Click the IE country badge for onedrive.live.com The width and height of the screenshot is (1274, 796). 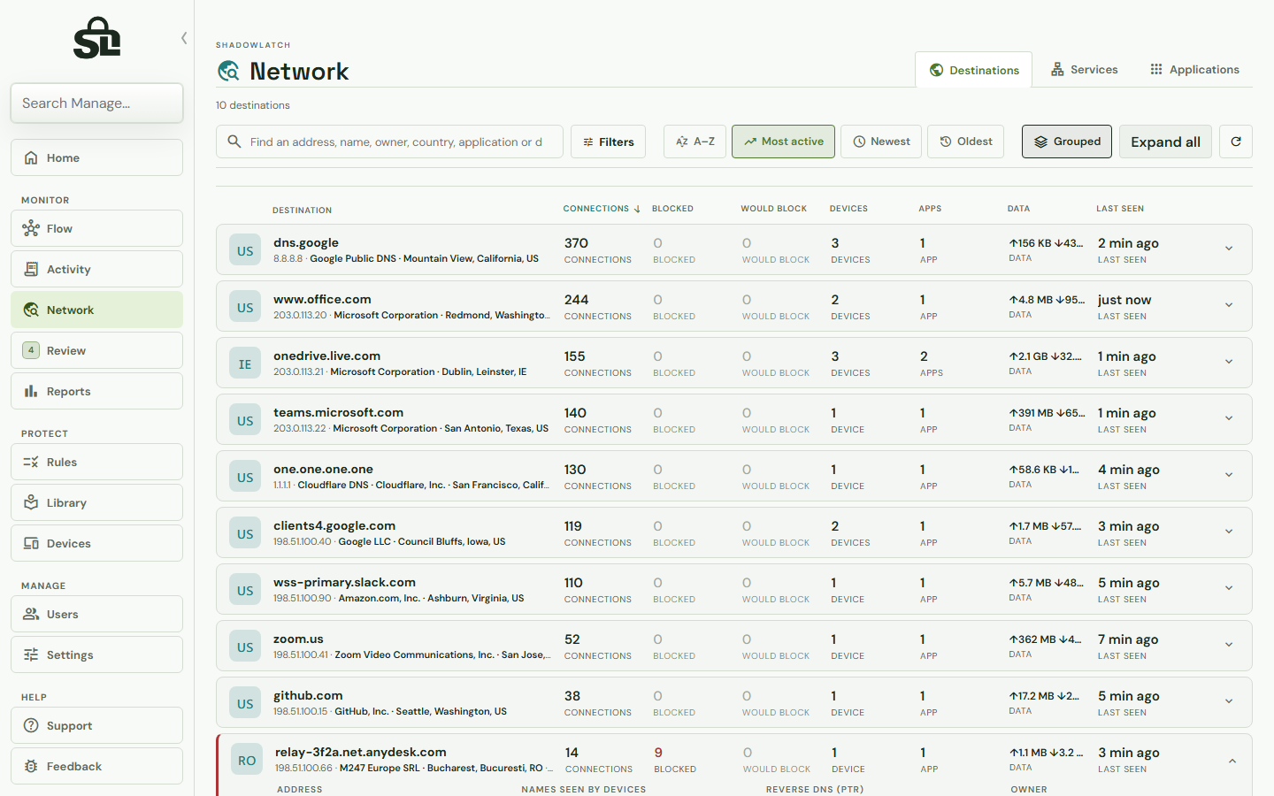pos(245,364)
